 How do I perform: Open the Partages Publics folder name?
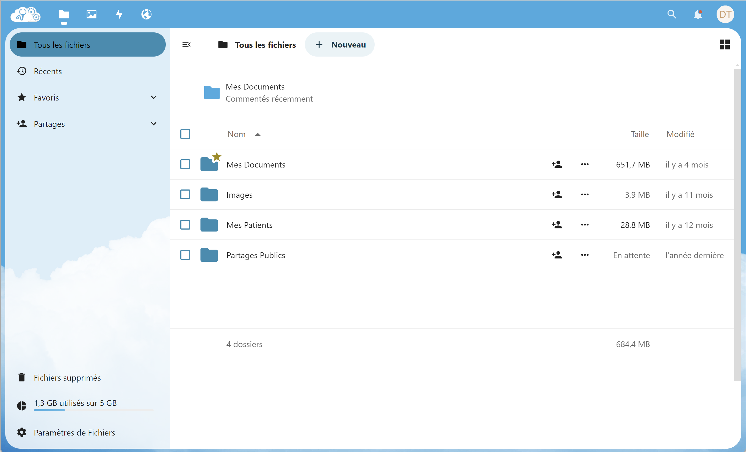click(256, 255)
